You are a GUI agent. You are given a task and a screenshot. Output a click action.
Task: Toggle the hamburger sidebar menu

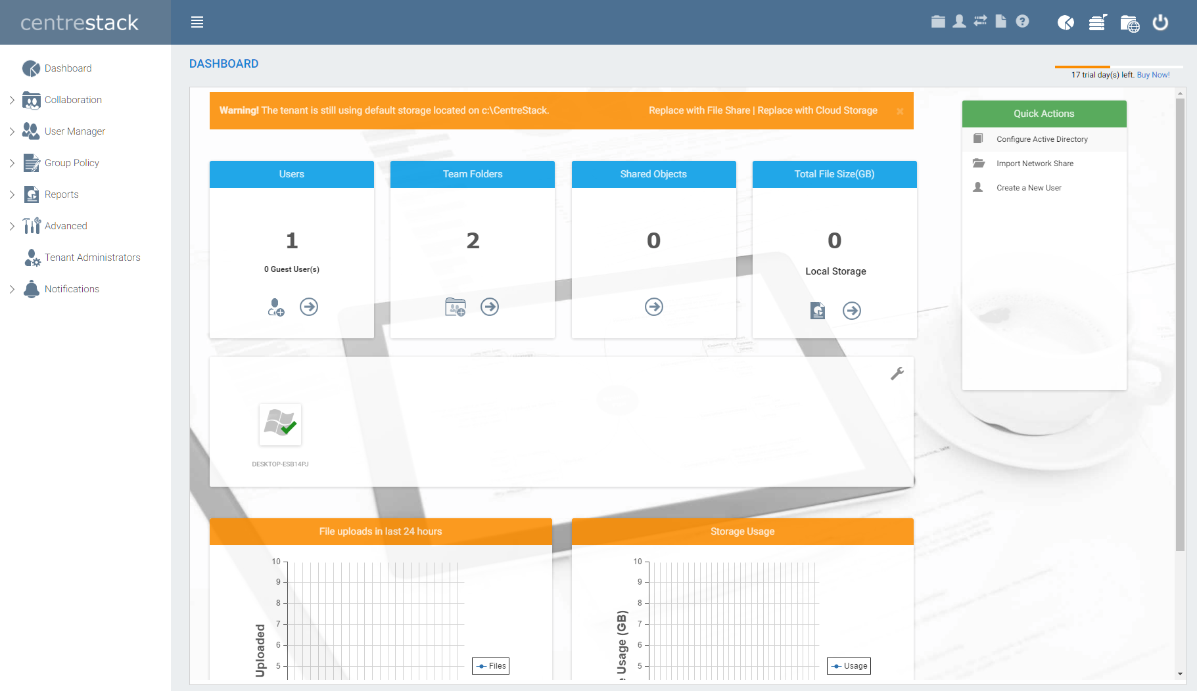point(197,22)
